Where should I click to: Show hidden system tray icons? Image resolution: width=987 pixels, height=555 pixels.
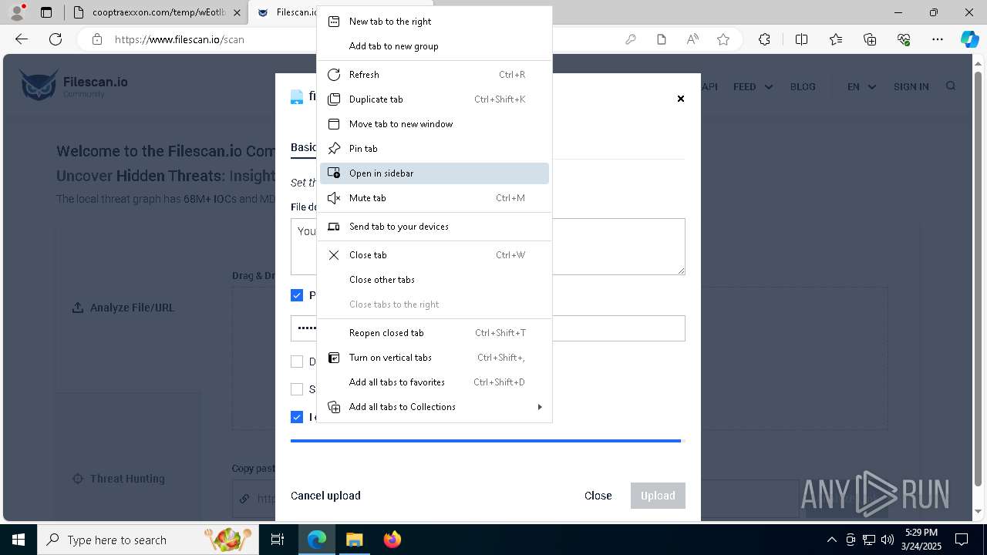pos(831,540)
